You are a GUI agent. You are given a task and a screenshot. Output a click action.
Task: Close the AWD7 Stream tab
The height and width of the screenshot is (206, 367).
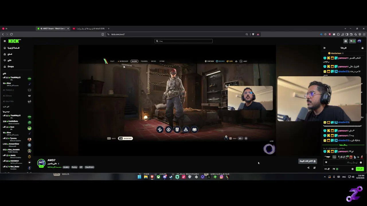click(68, 29)
